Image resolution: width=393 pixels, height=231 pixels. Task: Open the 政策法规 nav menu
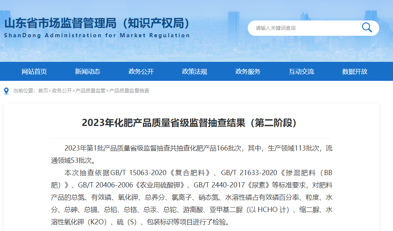pyautogui.click(x=194, y=72)
